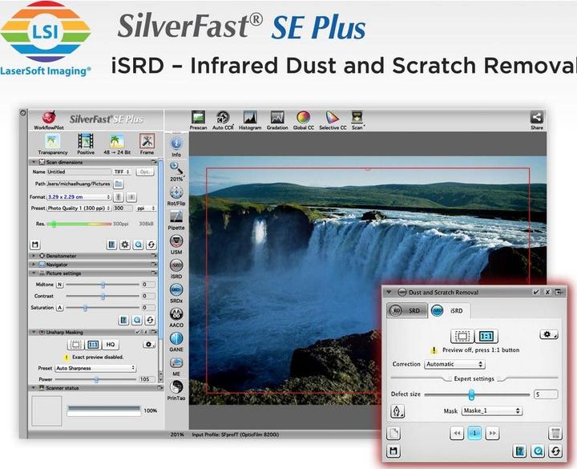Toggle the HQ button in Unsharp Masking
This screenshot has width=577, height=469.
(110, 345)
